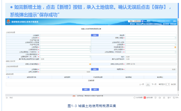Click the 有效期止 column header
Image resolution: width=181 pixels, height=111 pixels.
(160, 77)
